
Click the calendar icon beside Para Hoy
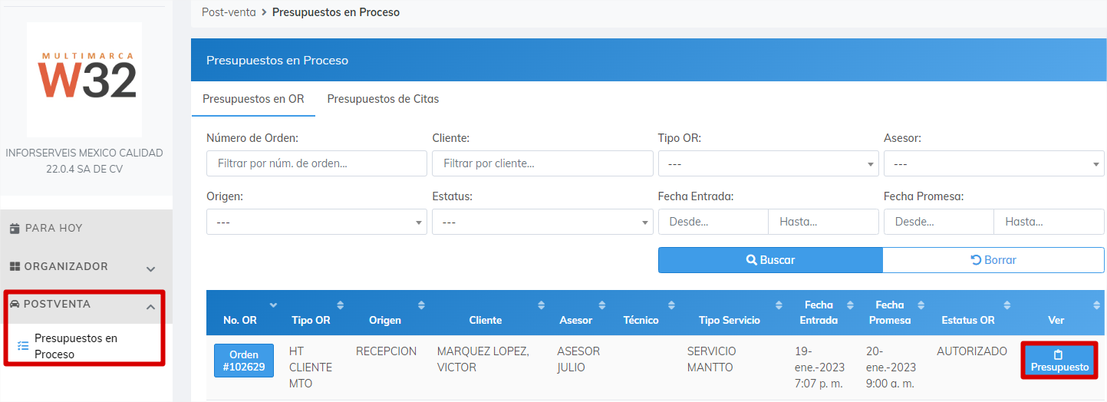point(15,229)
